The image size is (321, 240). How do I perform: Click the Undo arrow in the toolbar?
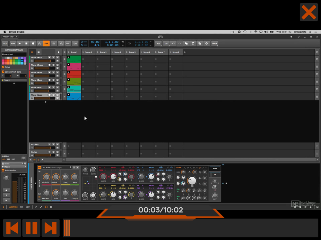[173, 44]
